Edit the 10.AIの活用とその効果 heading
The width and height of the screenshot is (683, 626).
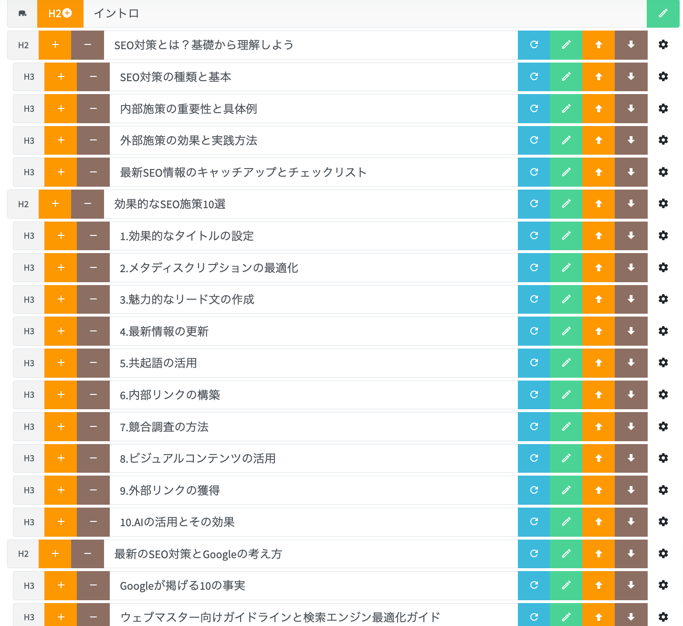coord(566,522)
